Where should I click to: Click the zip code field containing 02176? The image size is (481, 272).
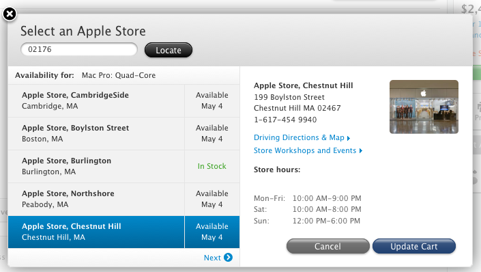click(x=79, y=49)
